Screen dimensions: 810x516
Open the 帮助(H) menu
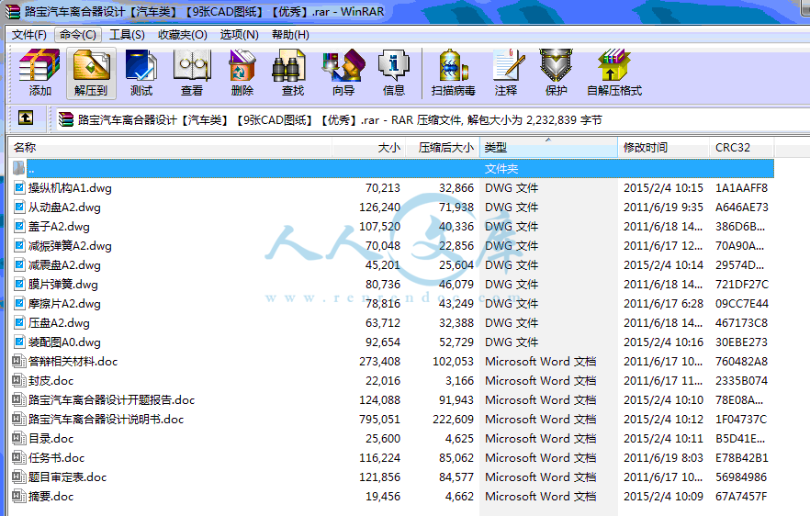click(x=290, y=35)
